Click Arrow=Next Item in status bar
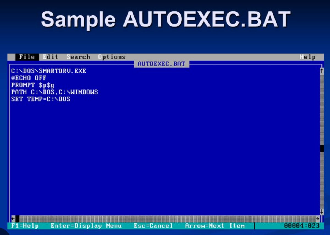 click(215, 226)
